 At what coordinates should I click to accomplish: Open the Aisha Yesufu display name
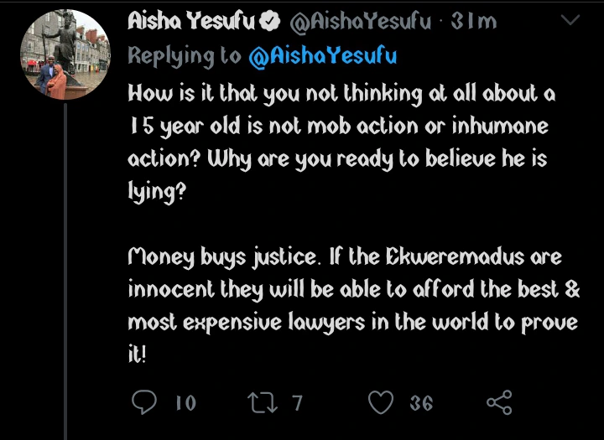[191, 22]
